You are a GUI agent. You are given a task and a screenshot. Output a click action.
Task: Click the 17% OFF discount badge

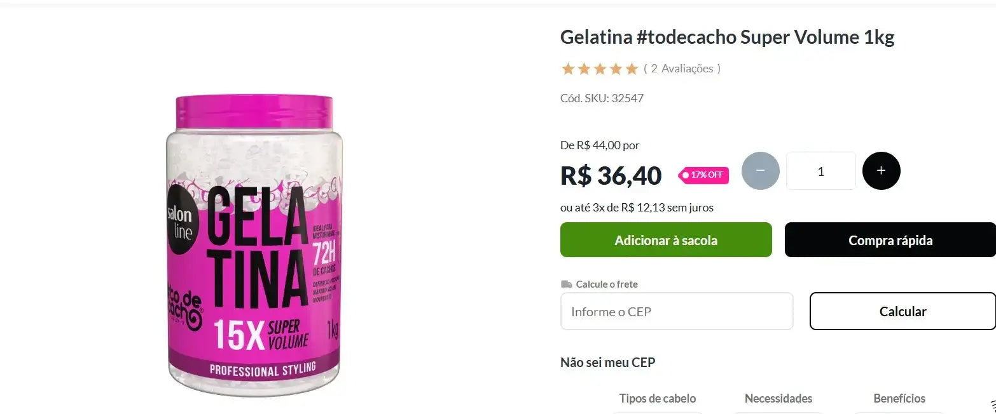pos(703,175)
